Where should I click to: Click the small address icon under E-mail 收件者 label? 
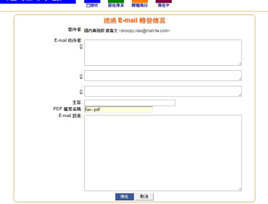[x=81, y=46]
